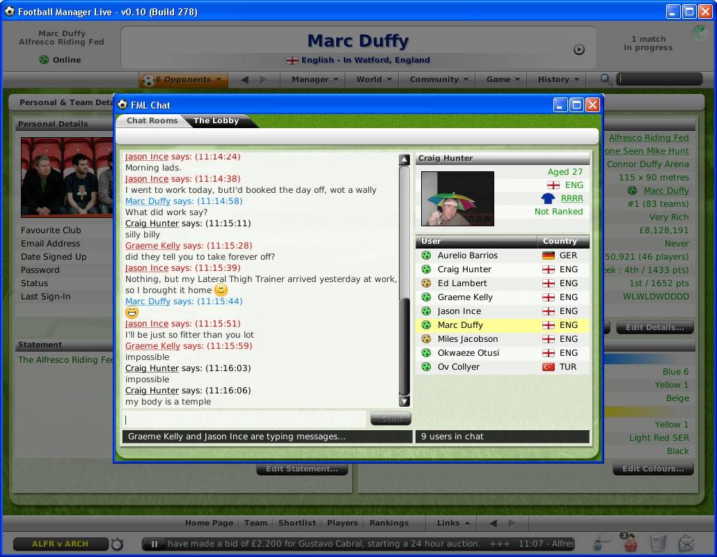Viewport: 717px width, 557px height.
Task: Expand the Links menu in bottom bar
Action: [x=453, y=523]
